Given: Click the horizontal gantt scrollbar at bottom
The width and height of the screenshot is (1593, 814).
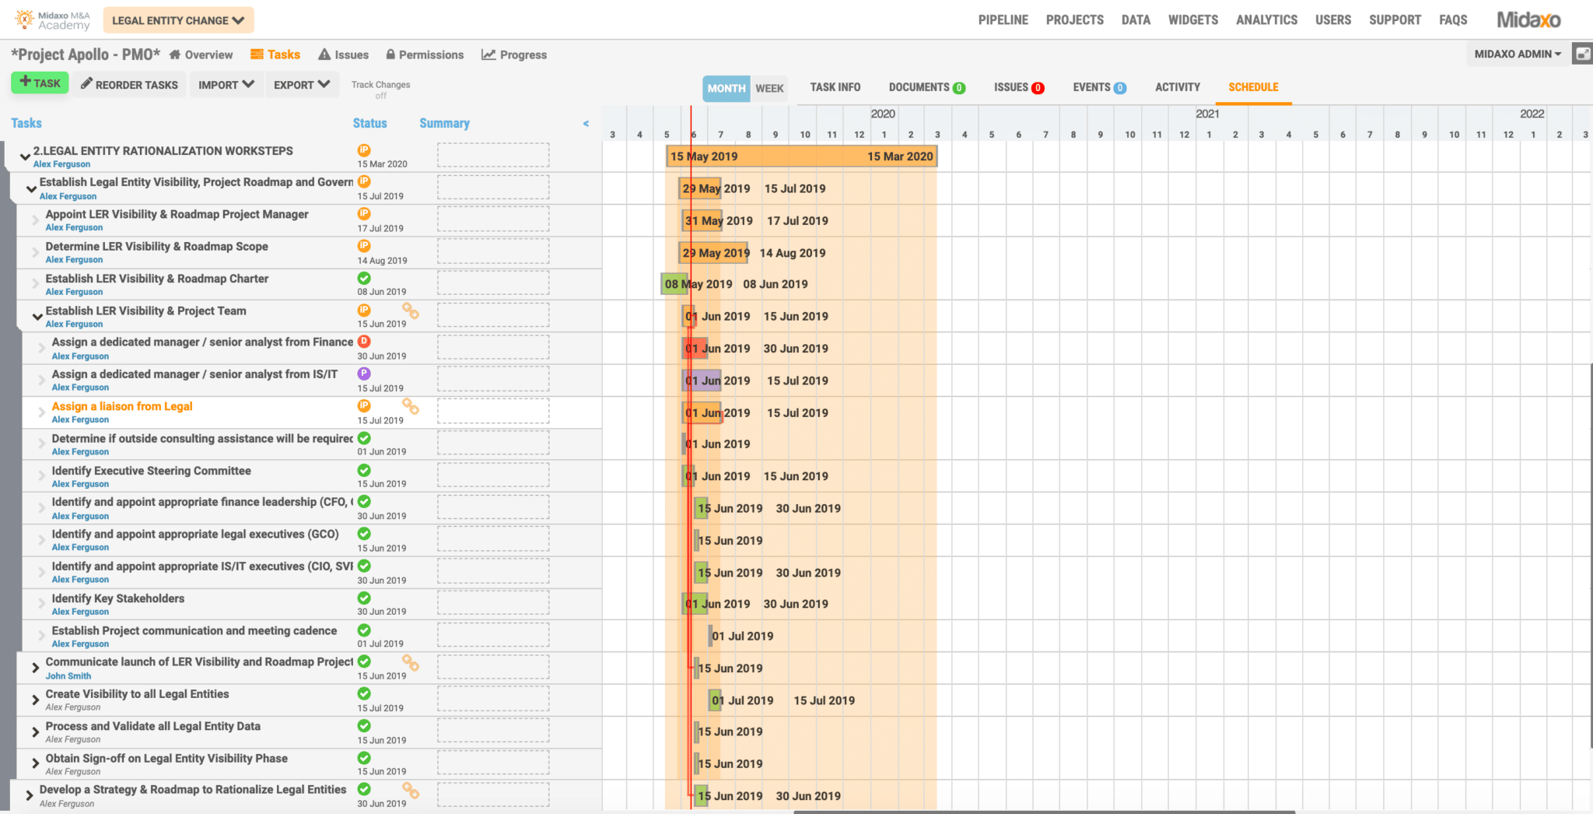Looking at the screenshot, I should pyautogui.click(x=1044, y=812).
